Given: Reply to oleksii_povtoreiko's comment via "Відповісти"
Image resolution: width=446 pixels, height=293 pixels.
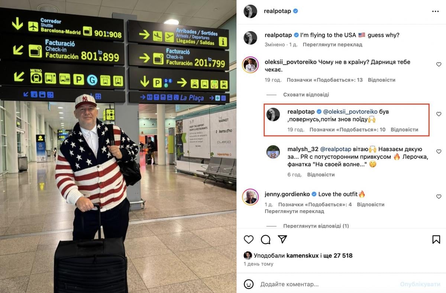Looking at the screenshot, I should point(382,80).
